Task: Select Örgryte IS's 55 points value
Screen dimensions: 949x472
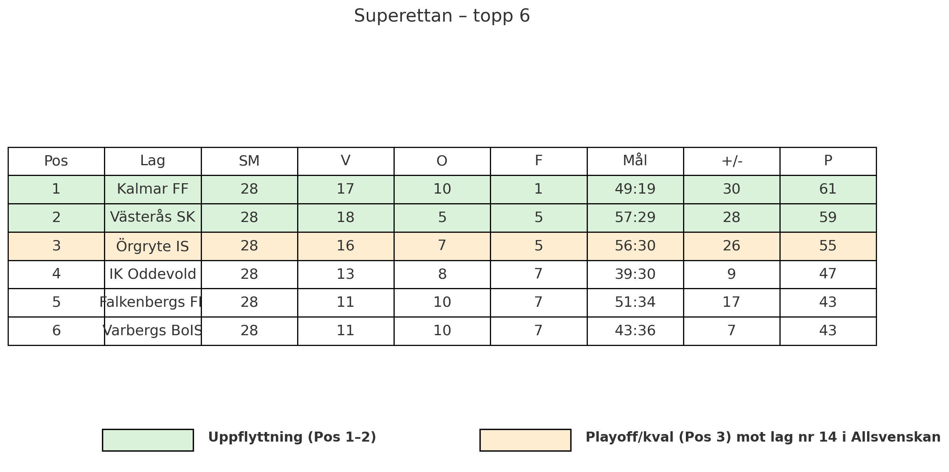Action: click(x=828, y=246)
